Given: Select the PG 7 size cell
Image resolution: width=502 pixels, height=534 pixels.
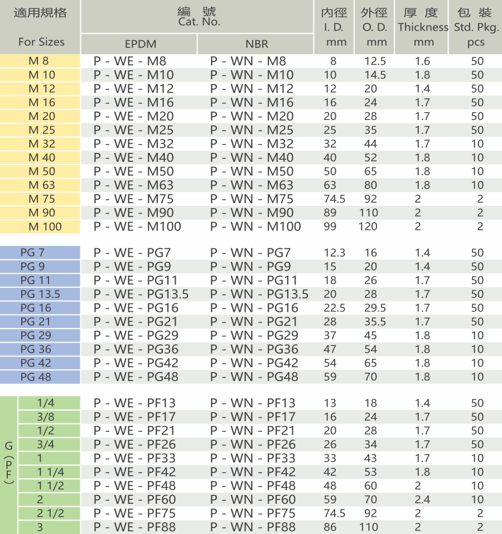Looking at the screenshot, I should pyautogui.click(x=40, y=253).
